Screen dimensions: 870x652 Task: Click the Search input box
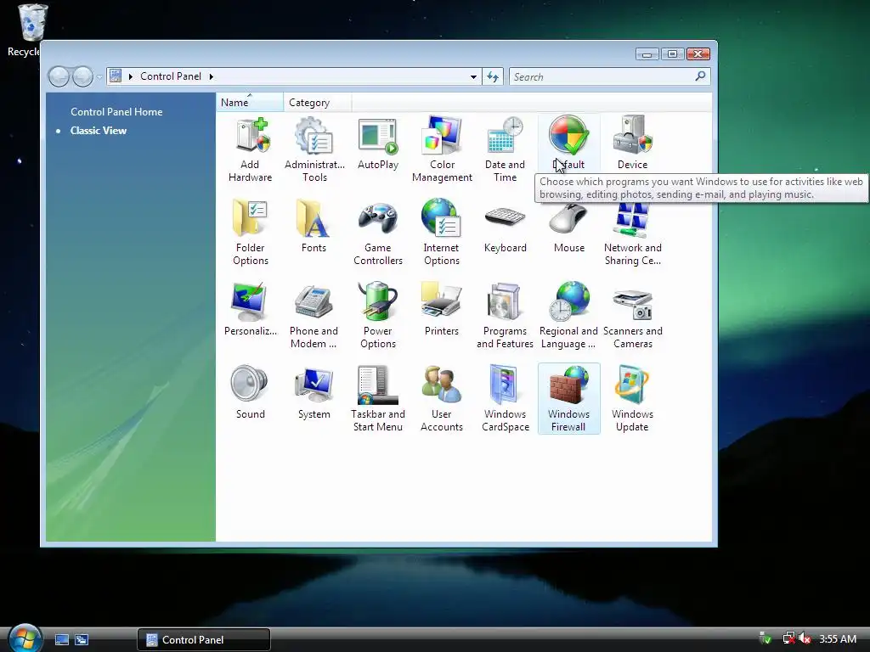(x=602, y=77)
